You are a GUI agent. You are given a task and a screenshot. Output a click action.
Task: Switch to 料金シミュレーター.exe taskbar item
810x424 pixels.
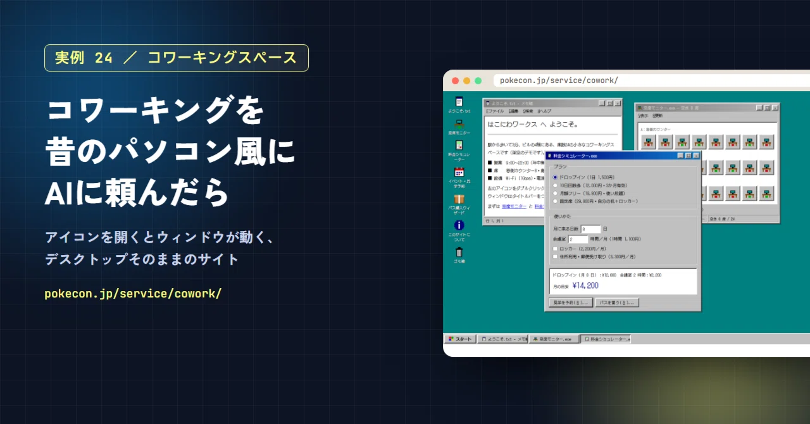[x=606, y=339]
